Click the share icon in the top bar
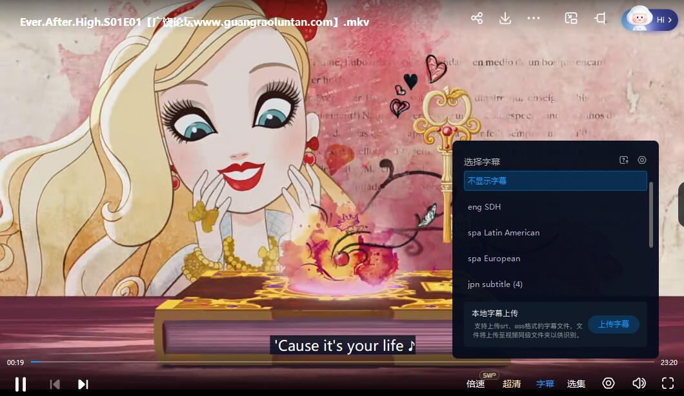This screenshot has height=396, width=684. pos(477,18)
